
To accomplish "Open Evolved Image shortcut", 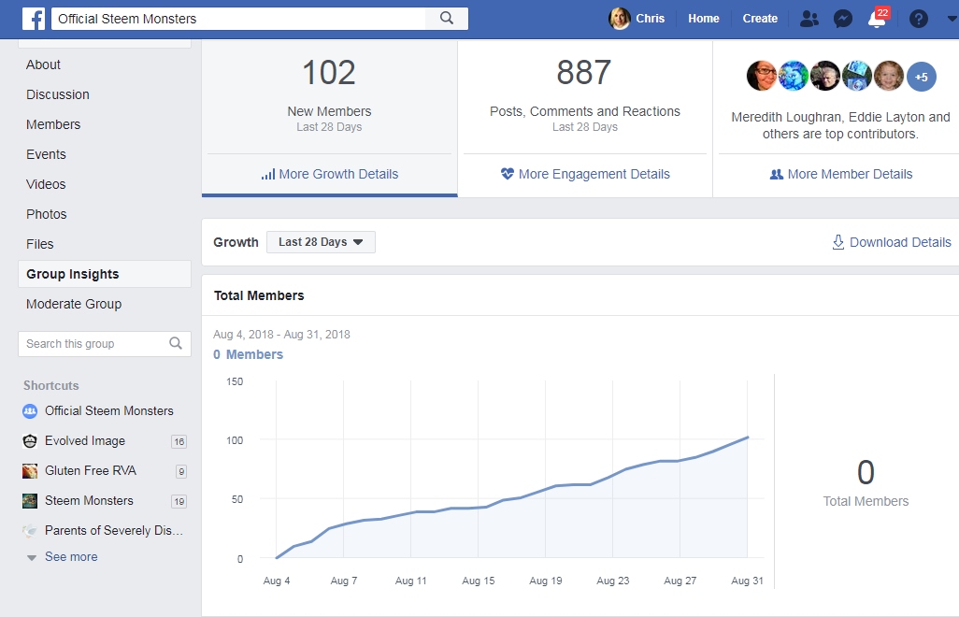I will tap(85, 441).
